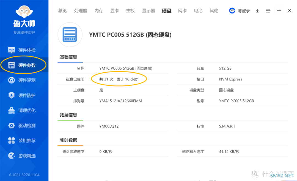This screenshot has height=181, width=297.
Task: Click the 基础信息 section heading
Action: [x=68, y=57]
